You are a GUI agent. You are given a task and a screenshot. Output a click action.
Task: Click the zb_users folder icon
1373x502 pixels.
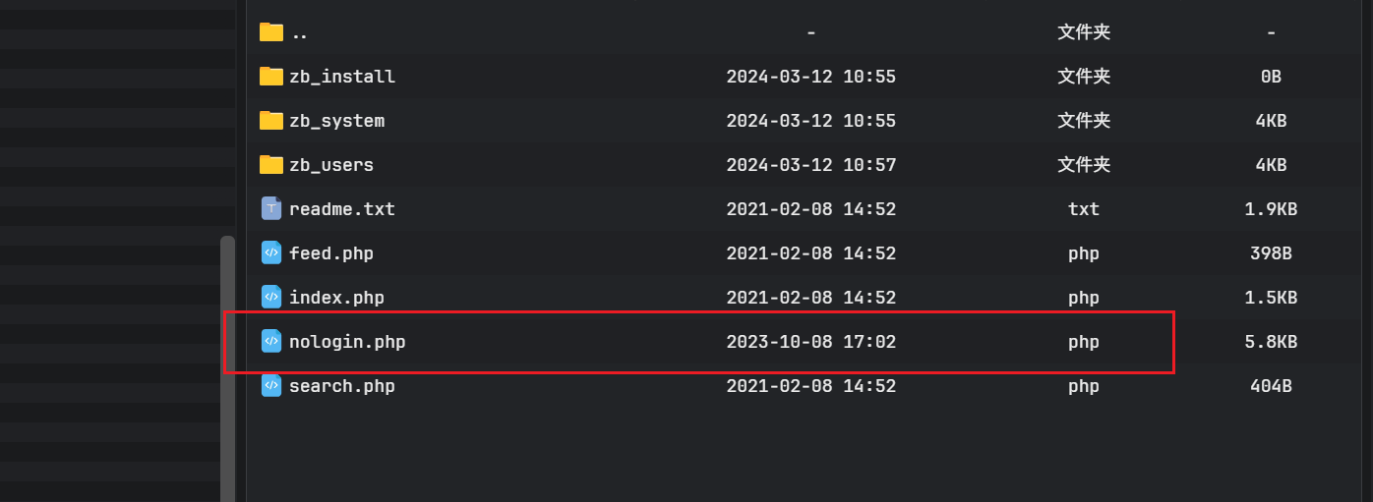click(x=271, y=165)
